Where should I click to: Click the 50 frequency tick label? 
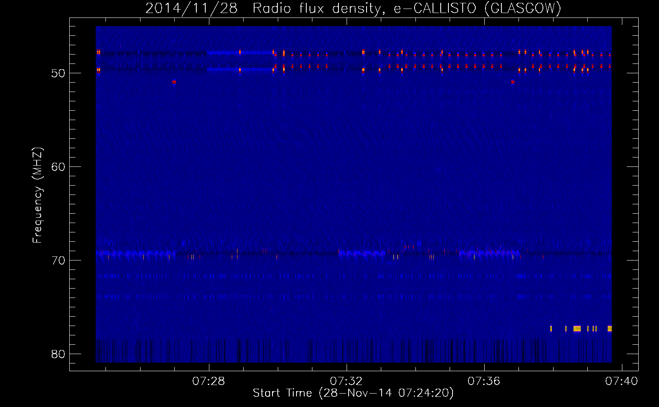[x=58, y=73]
